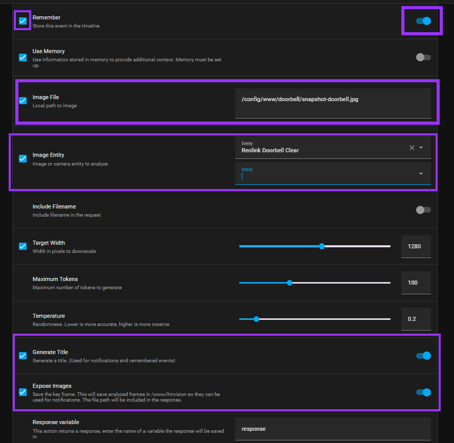Turn off the Remember toggle switch
The height and width of the screenshot is (443, 454).
point(423,21)
